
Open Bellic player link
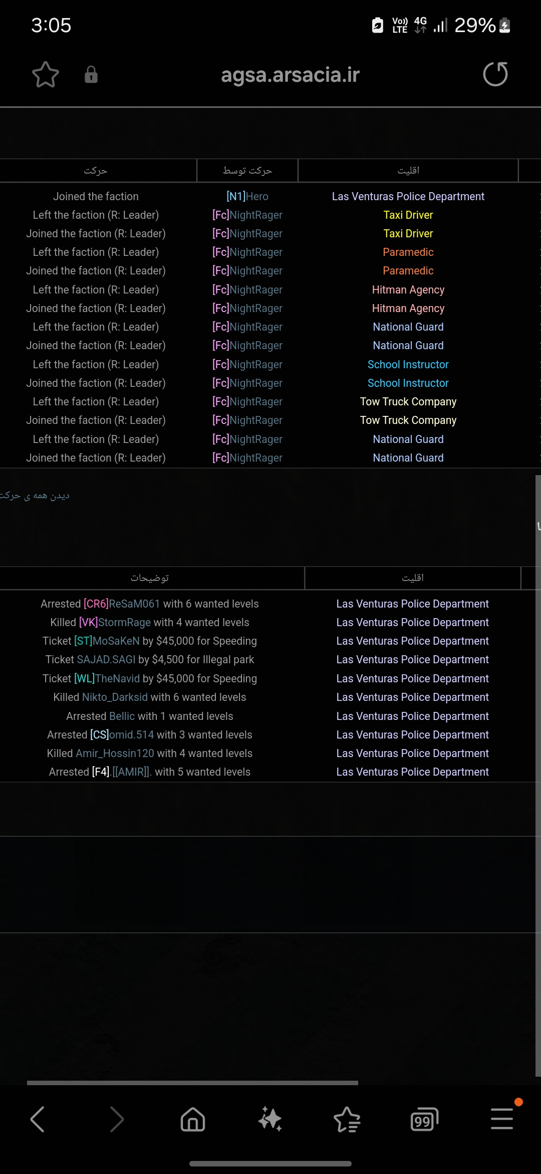pos(122,716)
